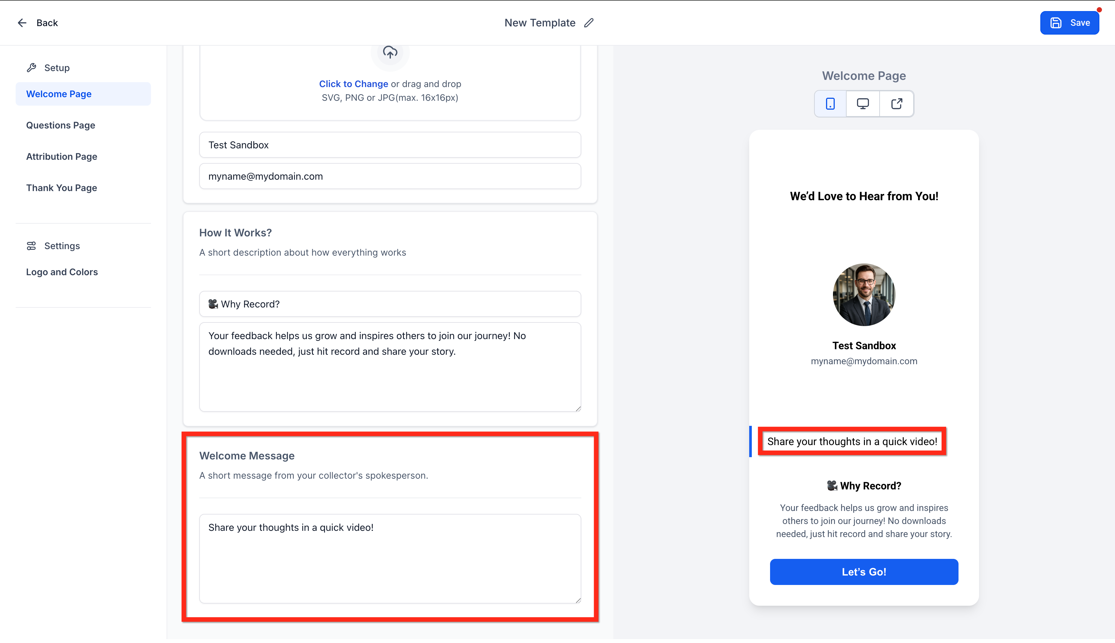The height and width of the screenshot is (643, 1115).
Task: Focus the myname@mydomain.com email field
Action: click(x=390, y=176)
